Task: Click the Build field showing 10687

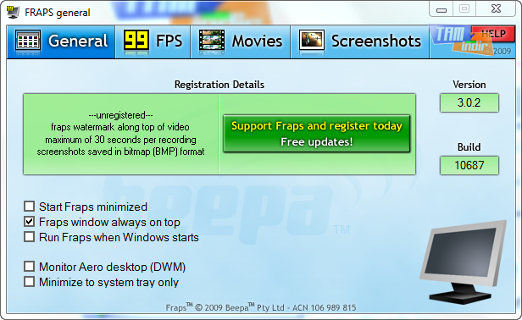Action: coord(469,165)
